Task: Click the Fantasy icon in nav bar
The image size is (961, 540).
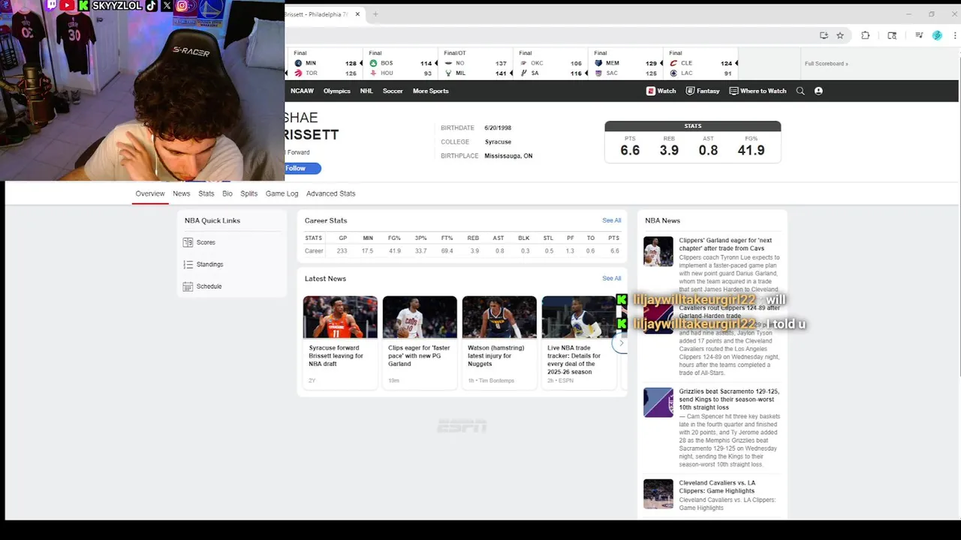Action: tap(690, 91)
